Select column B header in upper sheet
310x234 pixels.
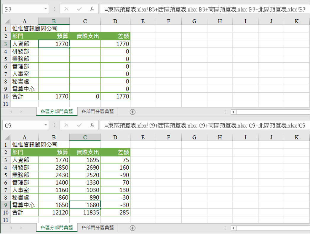pyautogui.click(x=54, y=21)
